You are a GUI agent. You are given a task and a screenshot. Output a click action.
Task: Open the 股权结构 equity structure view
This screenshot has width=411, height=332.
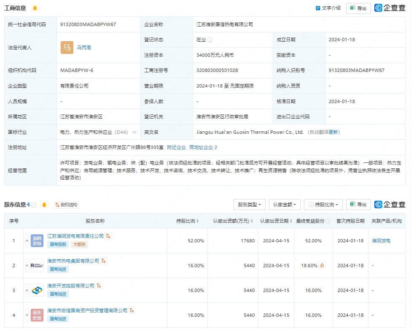point(66,205)
